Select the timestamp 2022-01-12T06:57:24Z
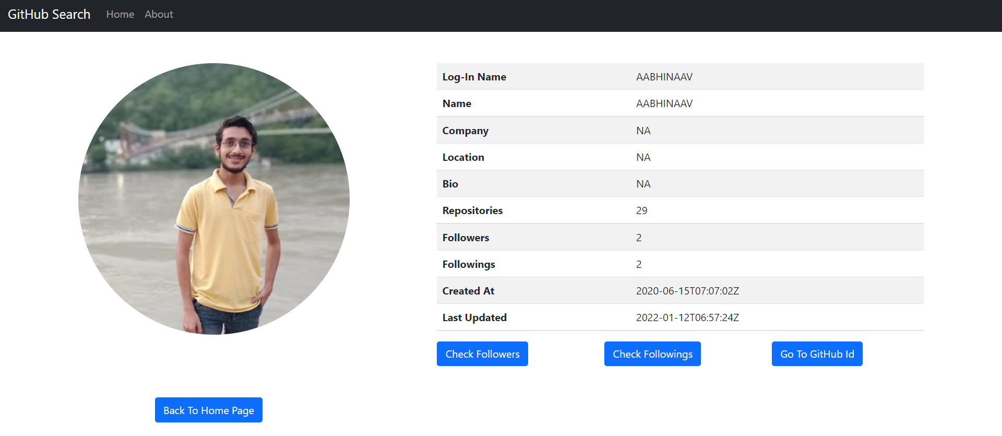Viewport: 1002px width, 436px height. [688, 317]
